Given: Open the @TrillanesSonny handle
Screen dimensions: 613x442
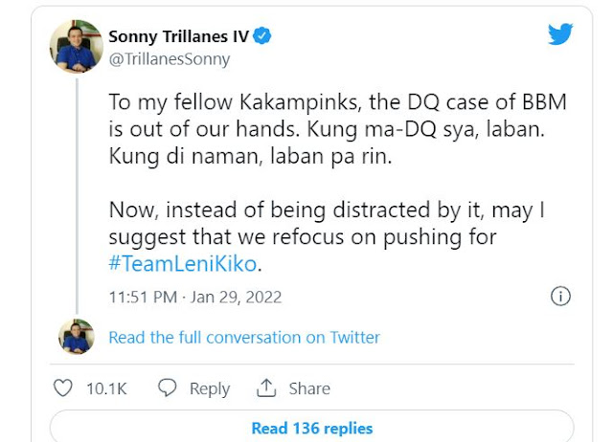Looking at the screenshot, I should coord(170,58).
